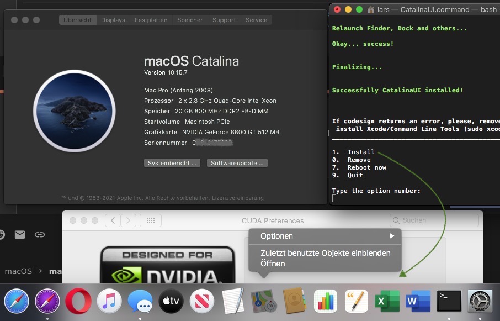Open Safari from the Dock
This screenshot has width=500, height=321.
pos(16,301)
